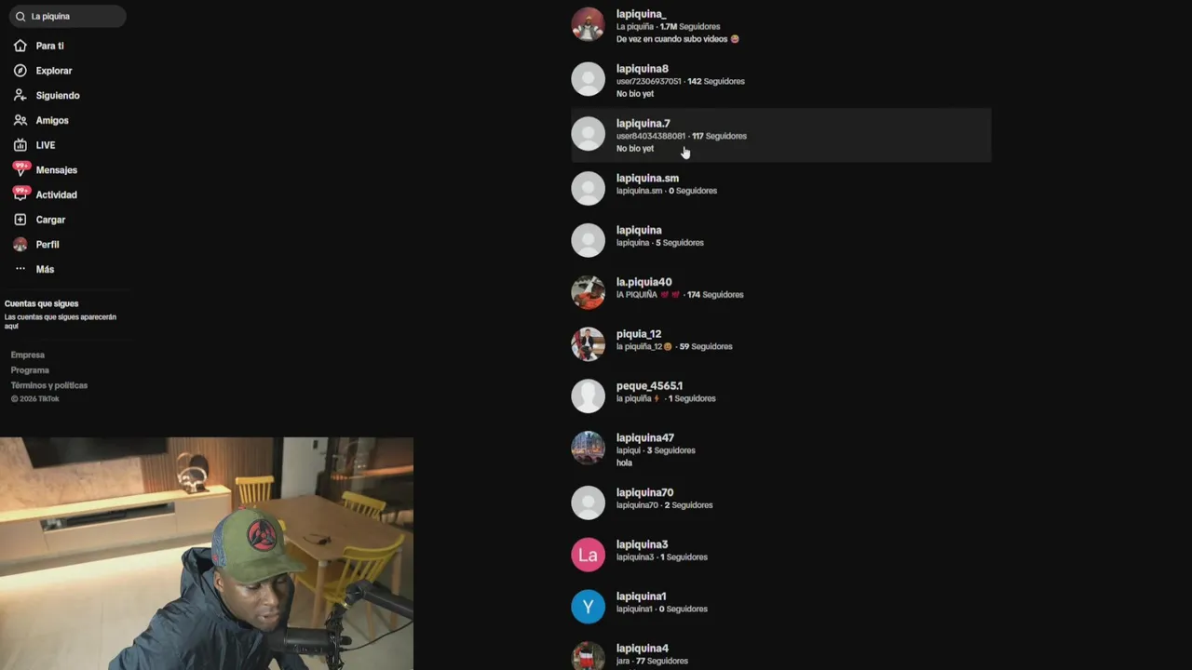
Task: Open the lapiquina_ account result
Action: (780, 26)
